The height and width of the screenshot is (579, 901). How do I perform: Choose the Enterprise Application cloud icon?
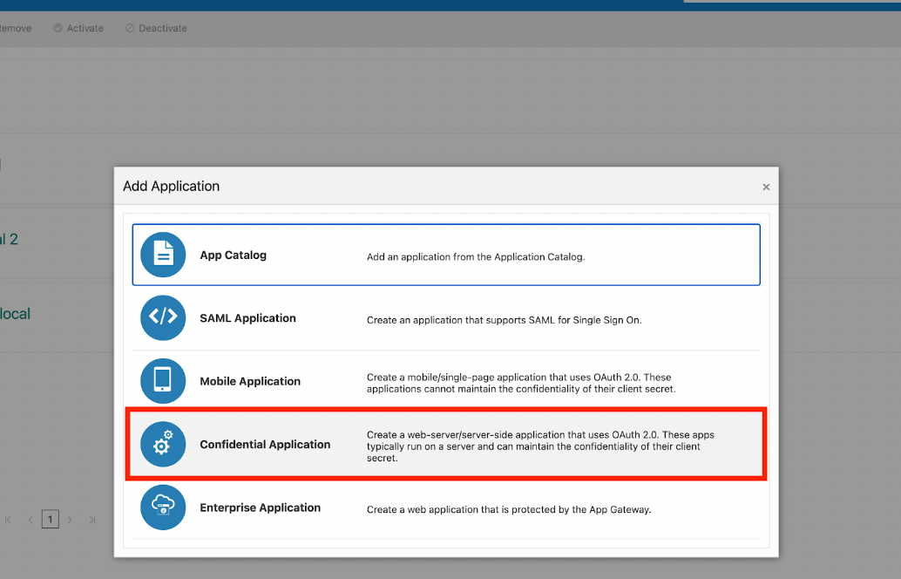163,507
